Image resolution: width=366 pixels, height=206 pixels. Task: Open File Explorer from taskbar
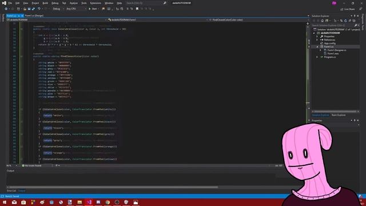coord(79,202)
